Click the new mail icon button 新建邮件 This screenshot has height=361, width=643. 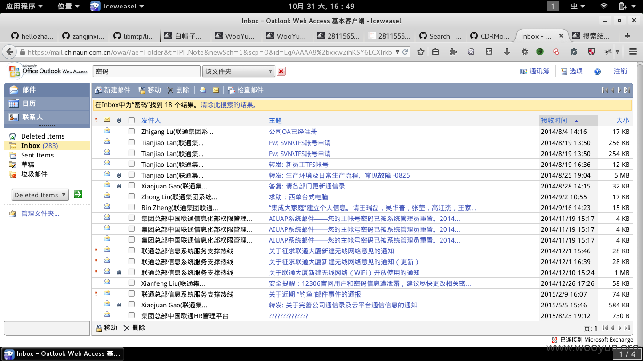coord(113,90)
